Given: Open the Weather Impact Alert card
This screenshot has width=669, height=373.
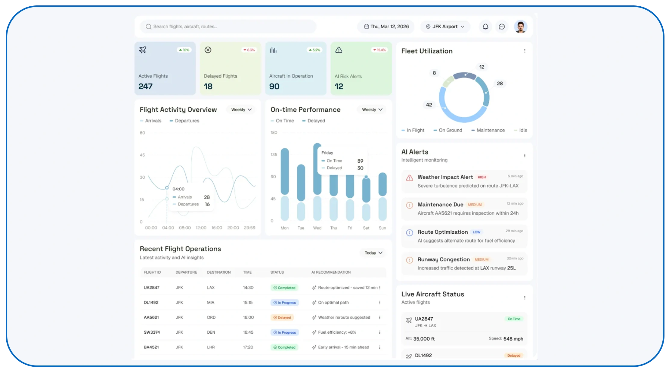Looking at the screenshot, I should [x=464, y=181].
